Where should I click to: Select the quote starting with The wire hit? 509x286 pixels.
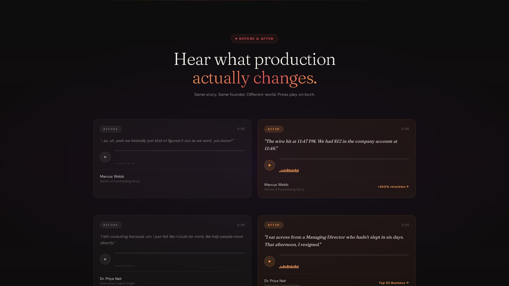[x=331, y=145]
